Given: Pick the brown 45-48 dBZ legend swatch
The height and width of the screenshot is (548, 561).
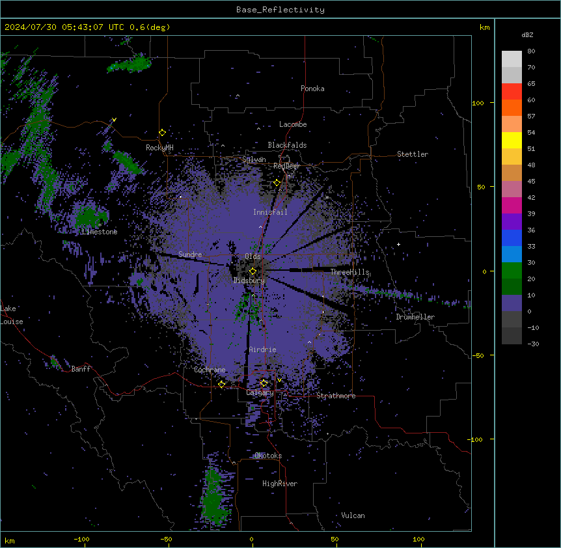Looking at the screenshot, I should [x=512, y=172].
